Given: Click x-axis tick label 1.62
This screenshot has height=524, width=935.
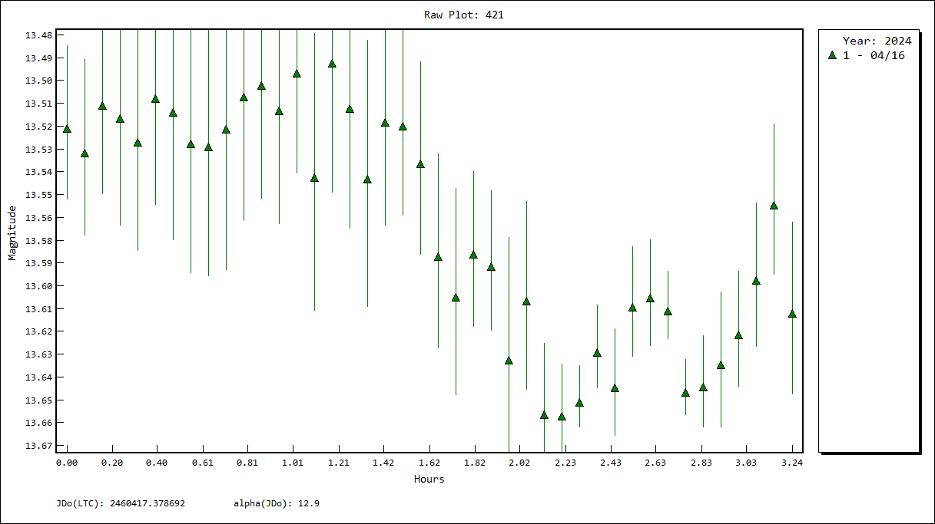Looking at the screenshot, I should [x=429, y=463].
